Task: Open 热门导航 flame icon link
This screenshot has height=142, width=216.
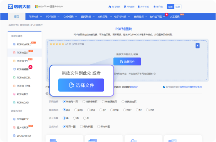Action: (114, 7)
